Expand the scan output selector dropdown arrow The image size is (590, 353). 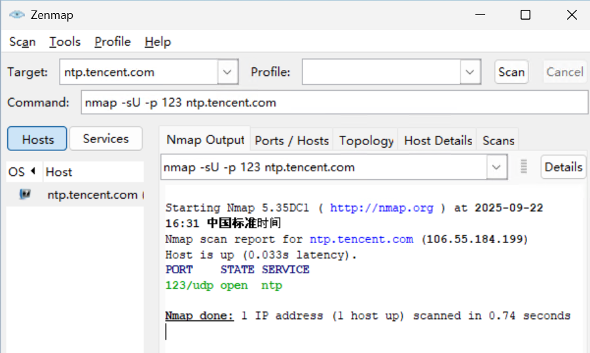pyautogui.click(x=496, y=167)
